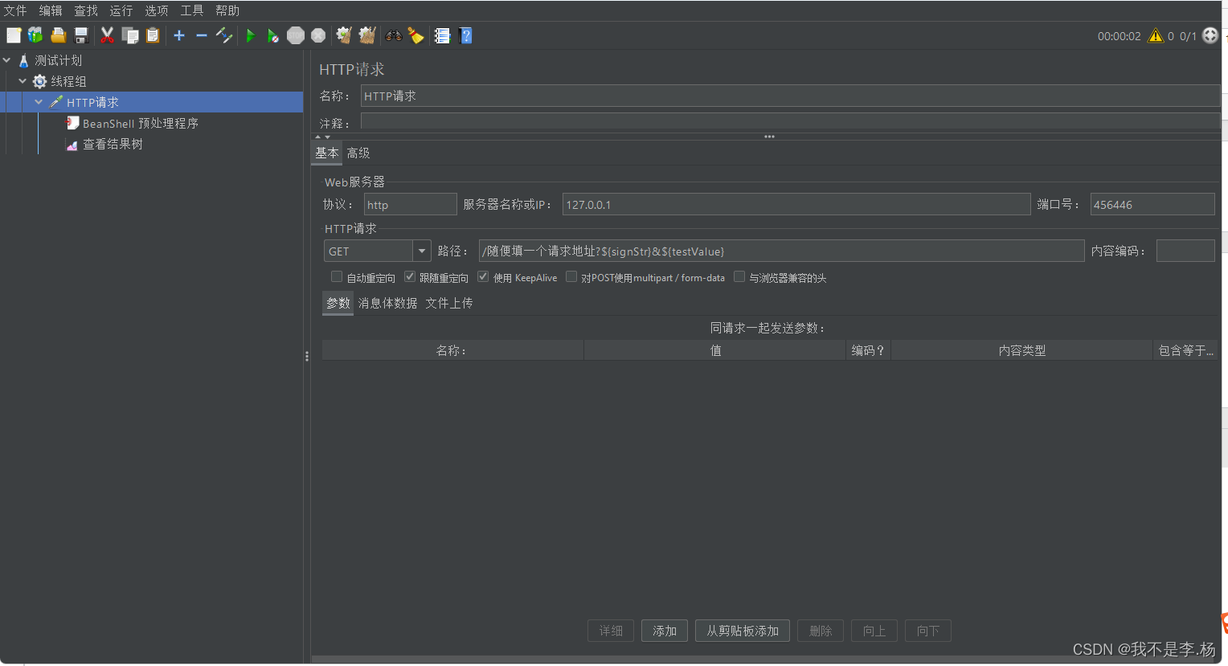The height and width of the screenshot is (666, 1228).
Task: Click the Help question-mark icon
Action: (465, 35)
